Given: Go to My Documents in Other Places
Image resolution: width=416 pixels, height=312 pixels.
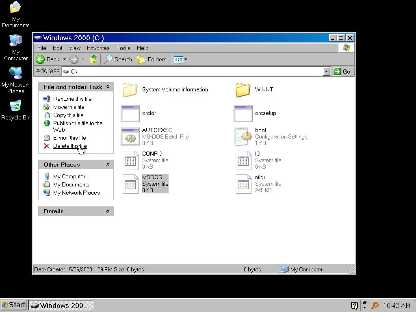Looking at the screenshot, I should point(71,185).
